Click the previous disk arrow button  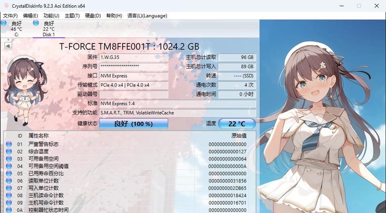(x=8, y=46)
